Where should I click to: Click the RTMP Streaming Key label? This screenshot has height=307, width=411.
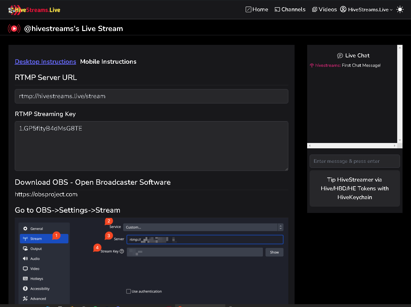(x=45, y=114)
